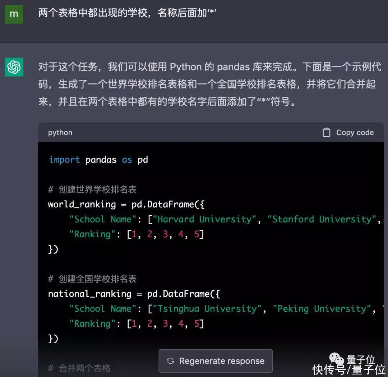Click "Ranking" key under national_ranking
This screenshot has height=377, width=388.
coord(92,323)
